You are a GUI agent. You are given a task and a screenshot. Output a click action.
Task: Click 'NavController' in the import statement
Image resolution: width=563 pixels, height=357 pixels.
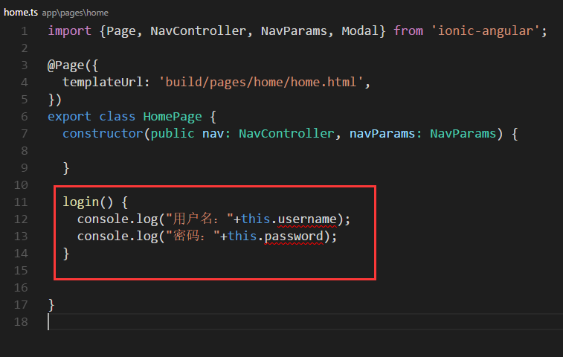pos(198,31)
